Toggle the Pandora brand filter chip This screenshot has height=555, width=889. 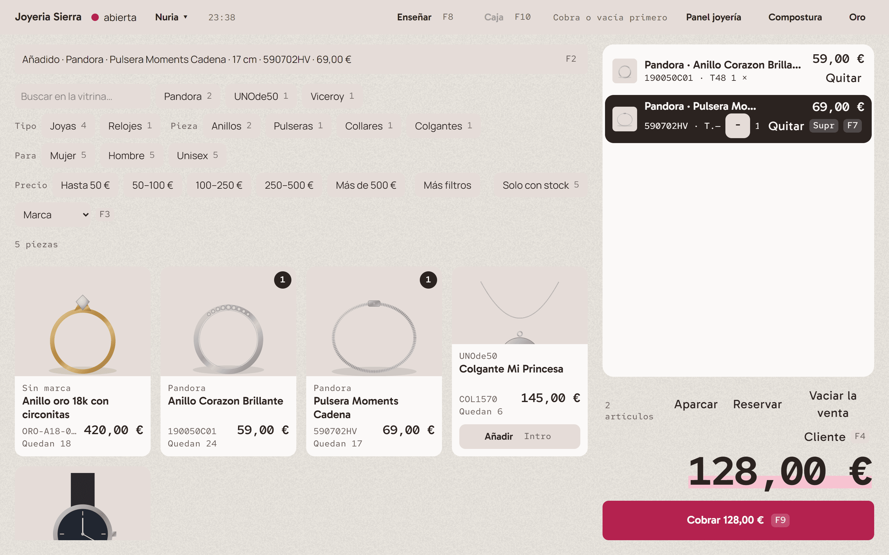(x=188, y=97)
